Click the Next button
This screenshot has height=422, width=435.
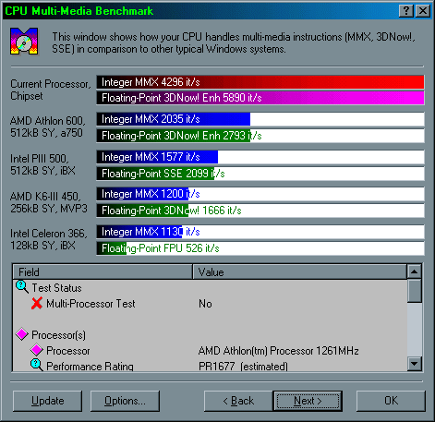pos(308,401)
